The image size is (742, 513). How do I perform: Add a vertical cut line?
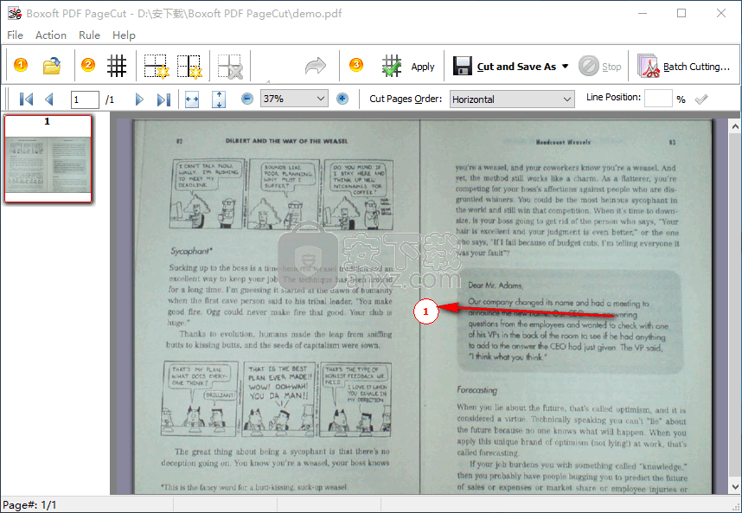pyautogui.click(x=189, y=66)
